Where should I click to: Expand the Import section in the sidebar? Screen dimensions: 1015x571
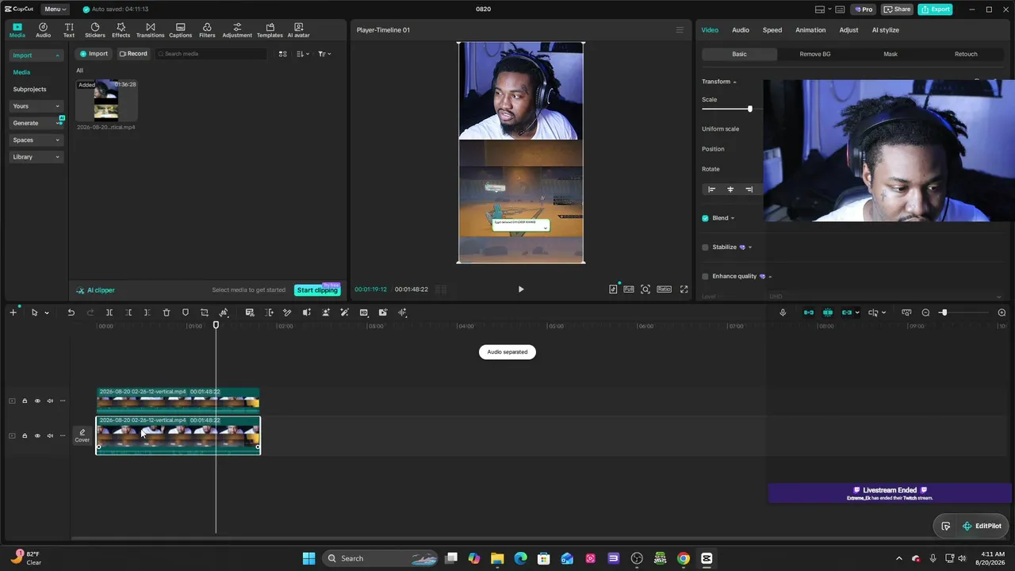pos(36,56)
